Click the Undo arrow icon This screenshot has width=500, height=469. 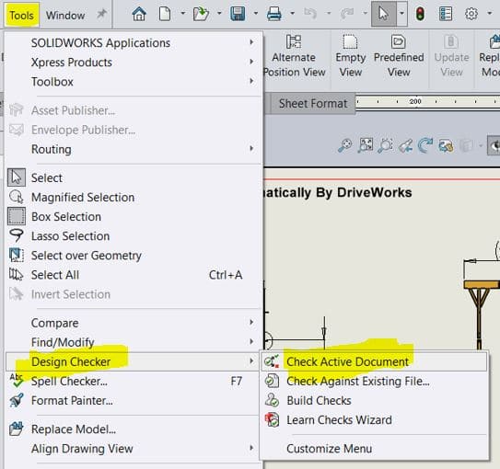click(310, 14)
